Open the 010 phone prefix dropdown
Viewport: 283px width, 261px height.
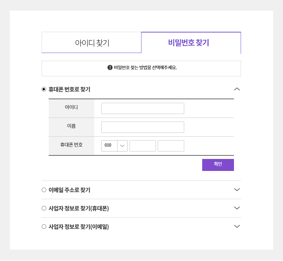tap(114, 146)
